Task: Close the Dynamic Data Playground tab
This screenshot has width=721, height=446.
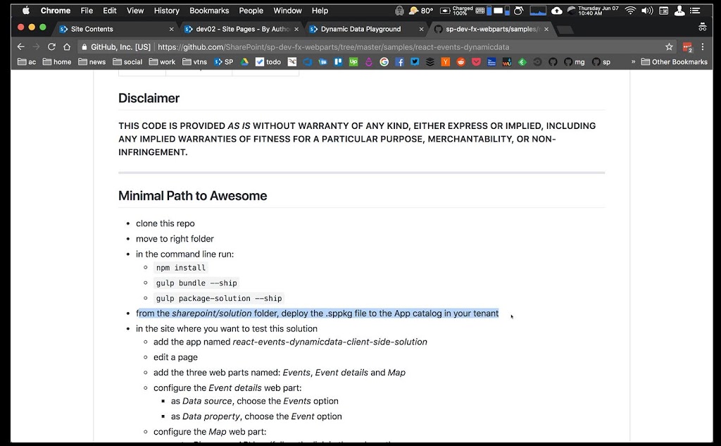Action: pos(421,29)
